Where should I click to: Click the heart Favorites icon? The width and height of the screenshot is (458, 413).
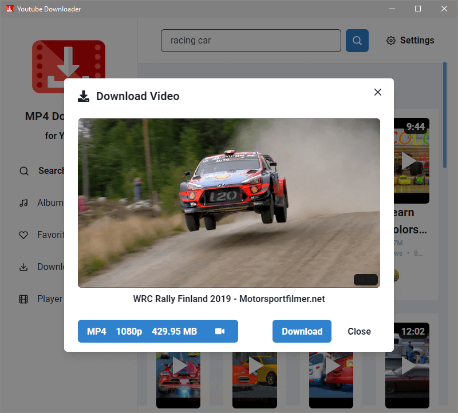click(23, 235)
